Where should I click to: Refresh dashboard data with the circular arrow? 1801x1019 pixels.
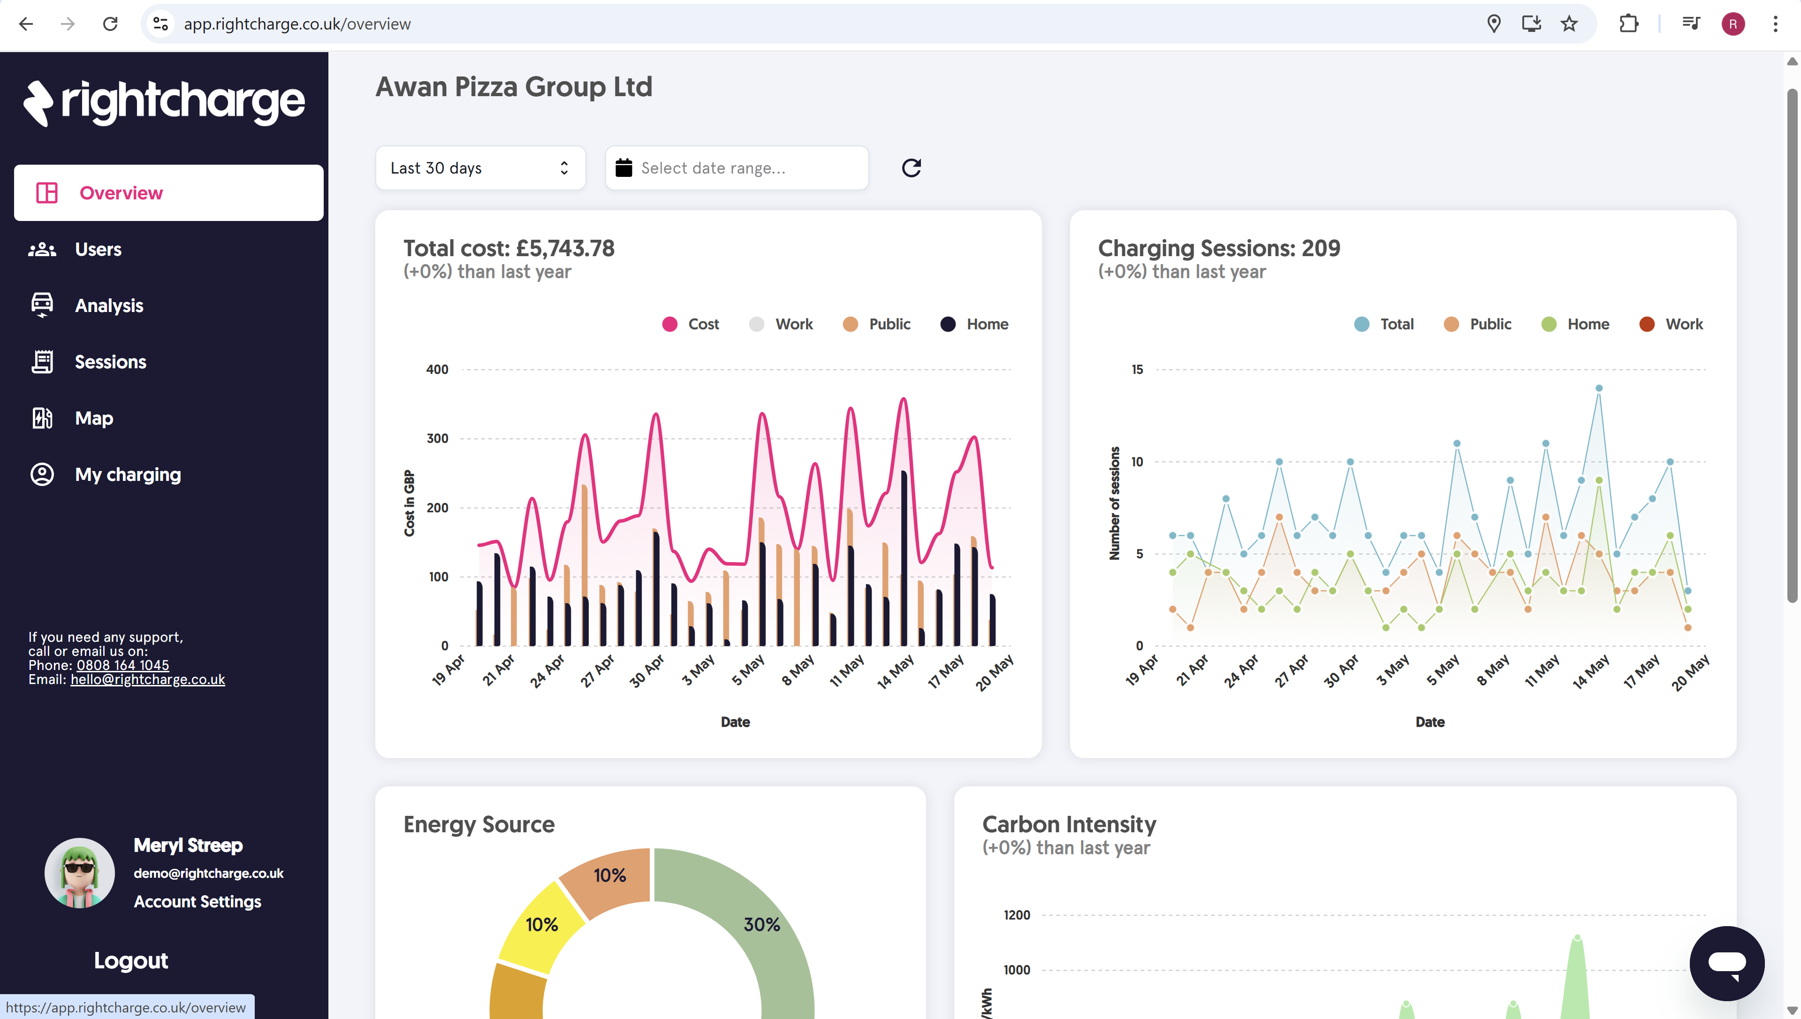coord(911,168)
